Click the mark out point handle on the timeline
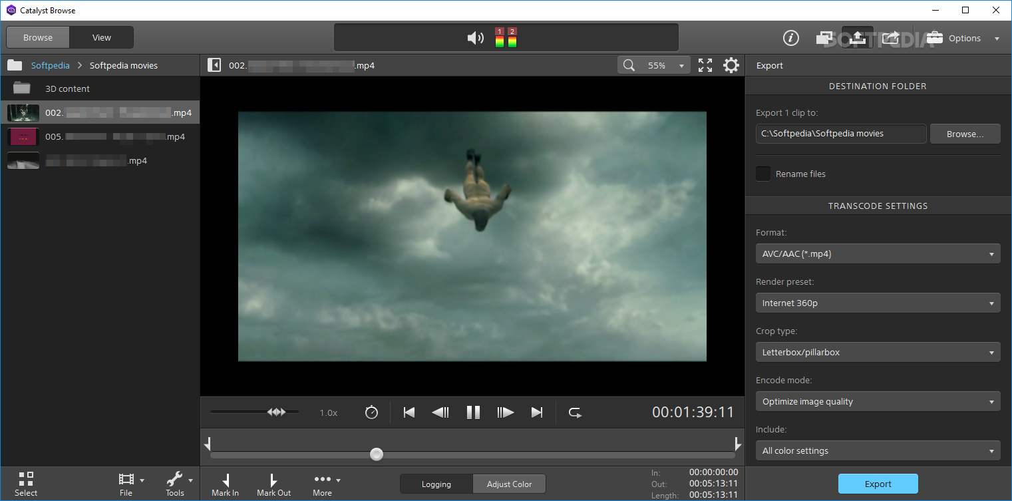The height and width of the screenshot is (501, 1012). [737, 444]
